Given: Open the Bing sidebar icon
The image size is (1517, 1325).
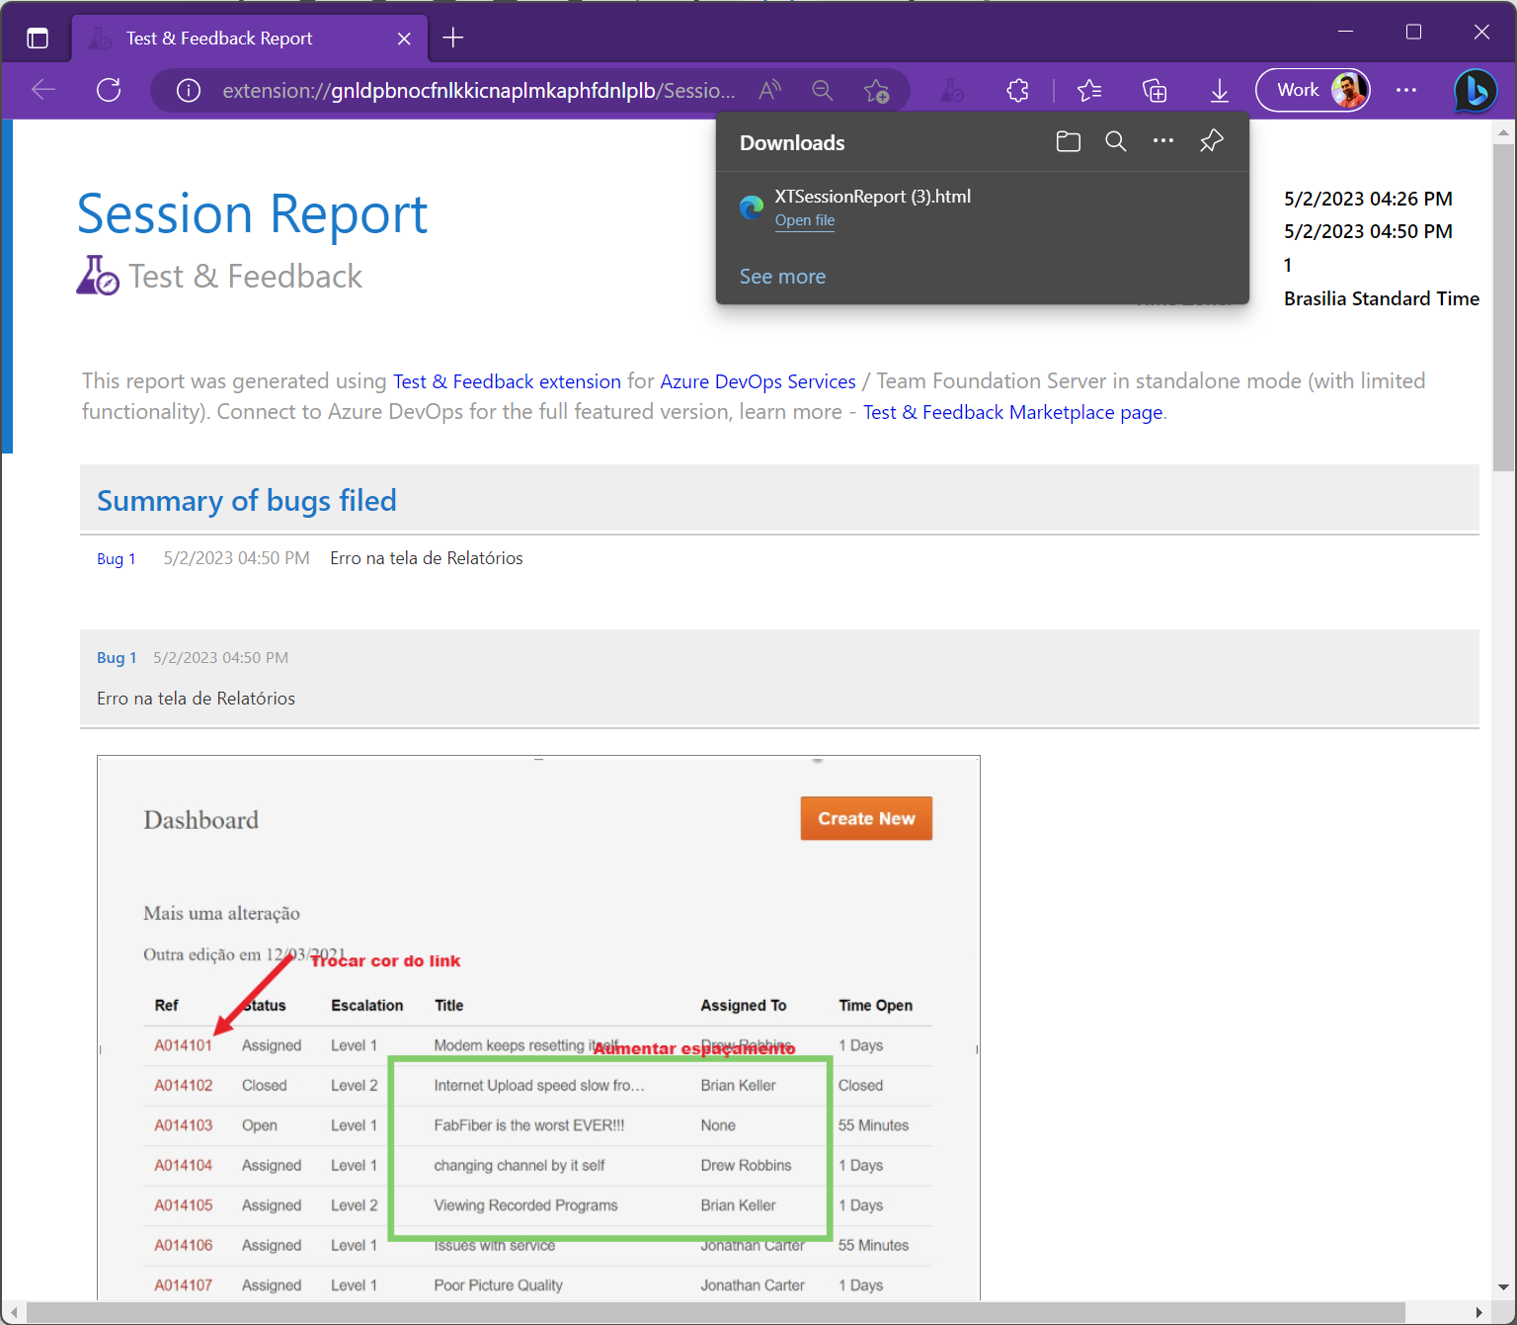Looking at the screenshot, I should click(x=1476, y=91).
